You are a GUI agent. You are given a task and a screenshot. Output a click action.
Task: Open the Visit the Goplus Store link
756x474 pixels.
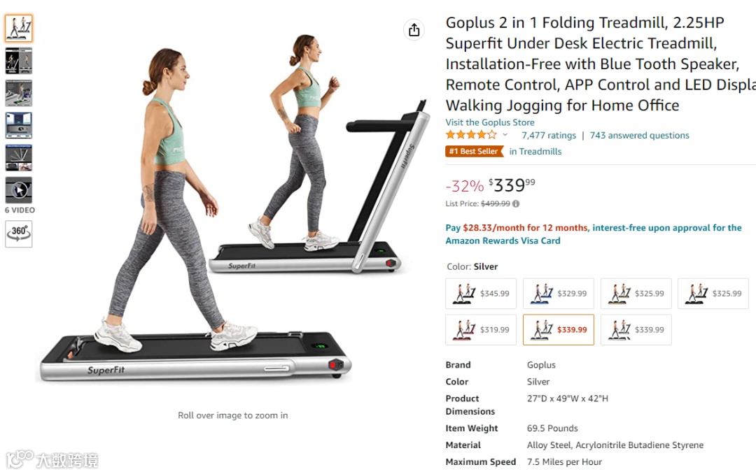point(490,122)
